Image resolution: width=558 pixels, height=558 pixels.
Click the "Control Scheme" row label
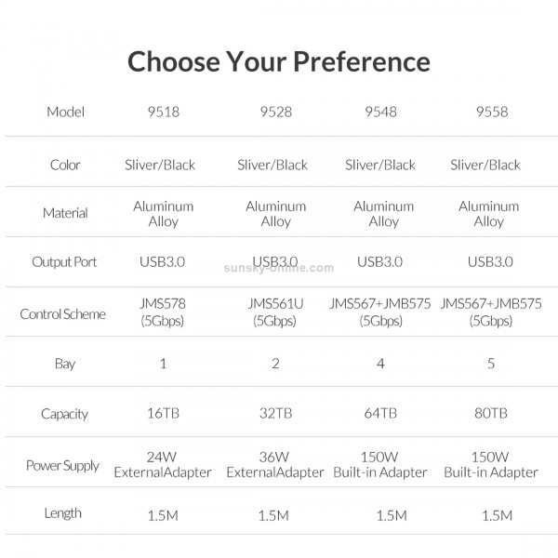[62, 314]
